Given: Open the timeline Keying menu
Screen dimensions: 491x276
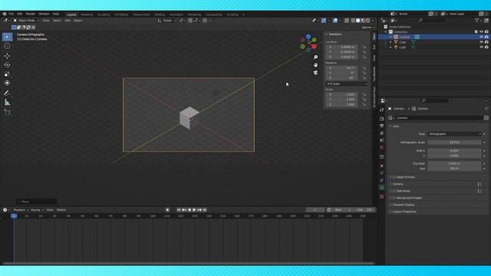Looking at the screenshot, I should (37, 210).
